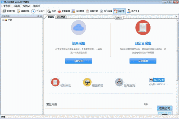Click the 视频教程 camera icon
The image size is (179, 119).
[x=87, y=82]
